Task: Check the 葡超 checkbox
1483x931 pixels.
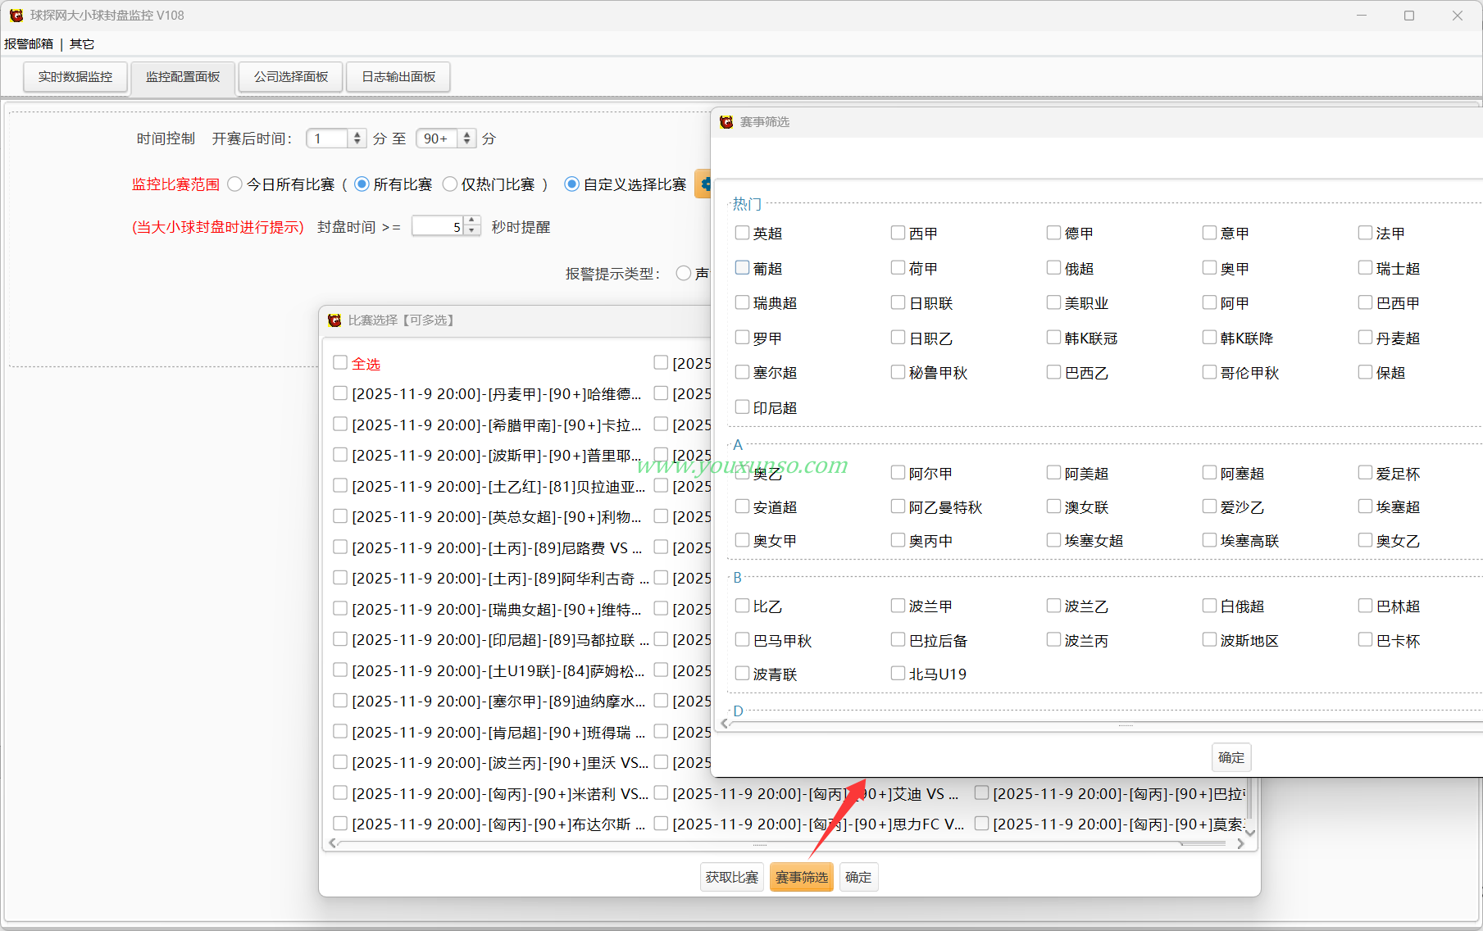Action: pyautogui.click(x=742, y=268)
